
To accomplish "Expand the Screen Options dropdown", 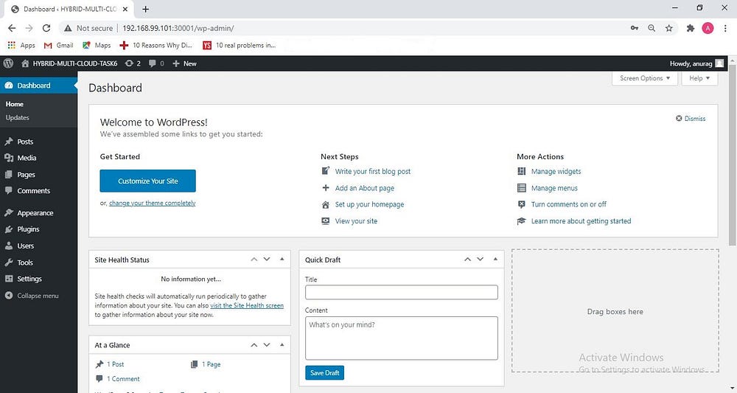I will pos(645,78).
